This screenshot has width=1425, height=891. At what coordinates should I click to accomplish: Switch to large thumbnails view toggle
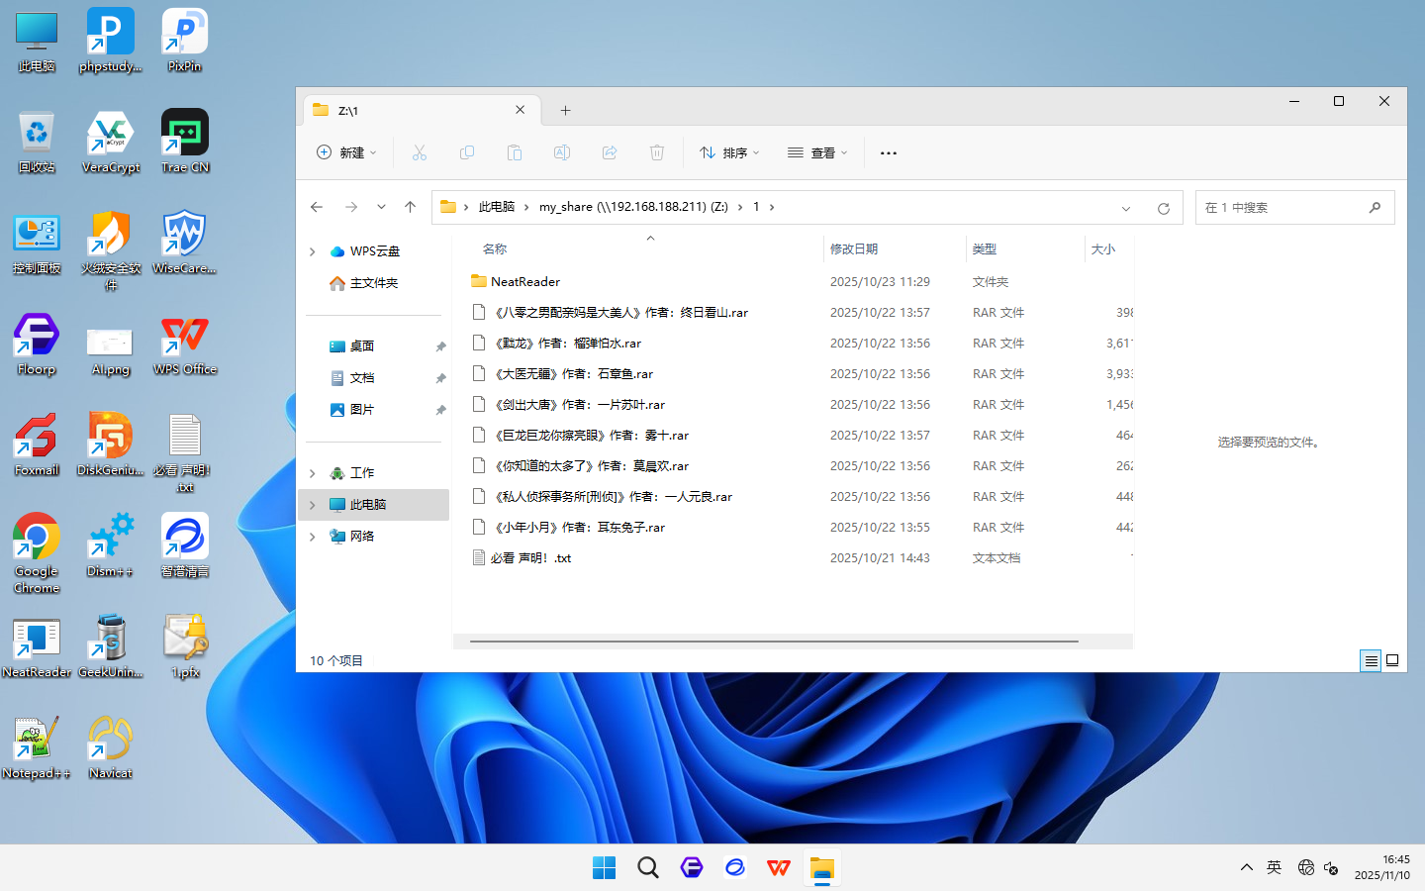click(1392, 660)
